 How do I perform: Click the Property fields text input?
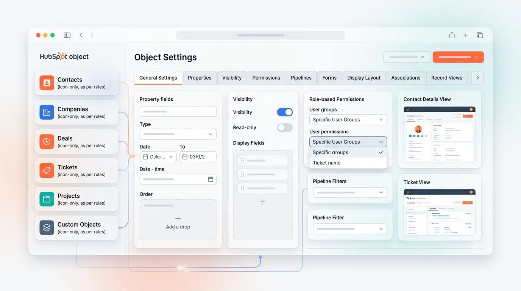point(178,111)
